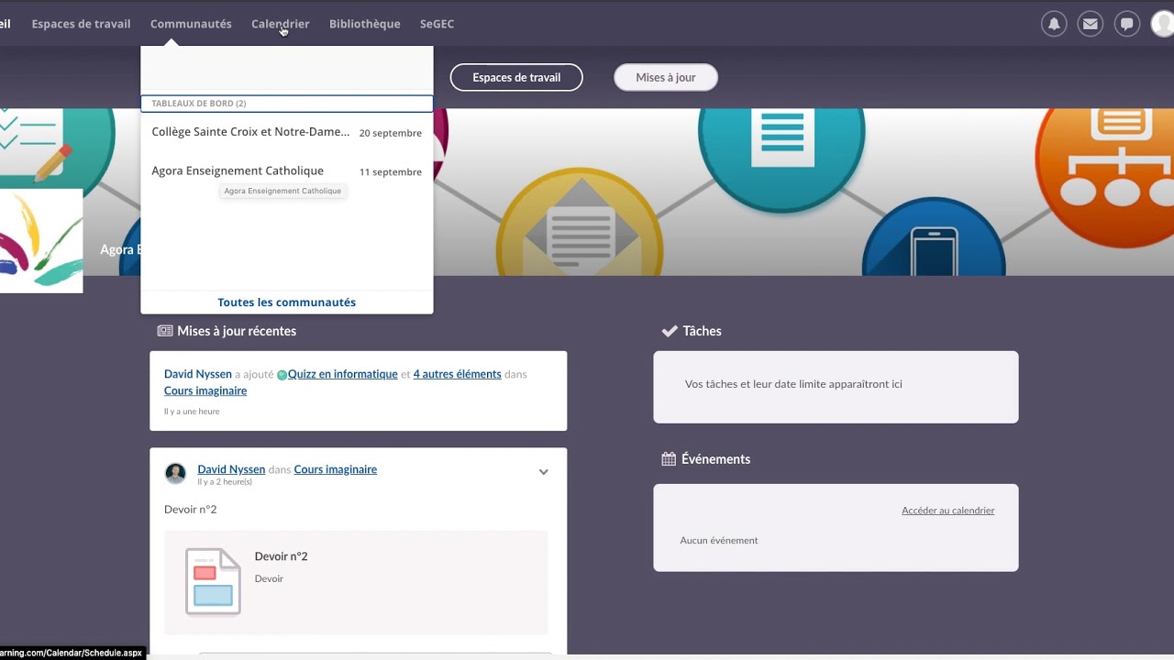
Task: Open Cours imaginaire link in Devoir post
Action: point(336,469)
